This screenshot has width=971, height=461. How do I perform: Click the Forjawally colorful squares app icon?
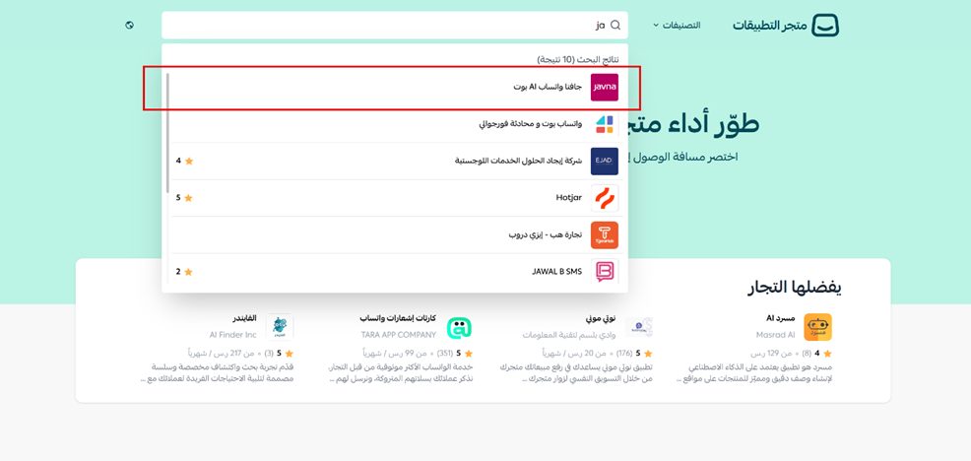click(x=605, y=124)
